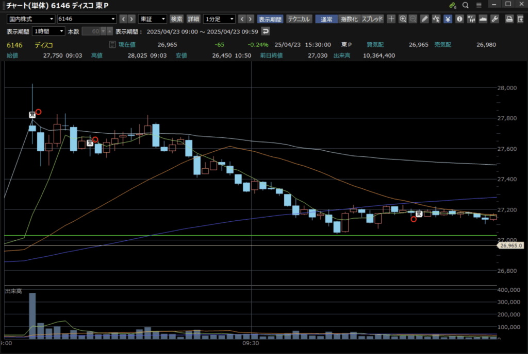Viewport: 528px width, 354px height.
Task: Click the 検索 search button
Action: (176, 19)
